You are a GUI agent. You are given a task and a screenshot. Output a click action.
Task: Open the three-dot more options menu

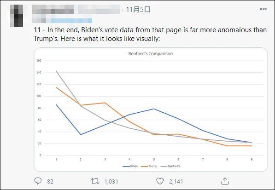point(263,9)
